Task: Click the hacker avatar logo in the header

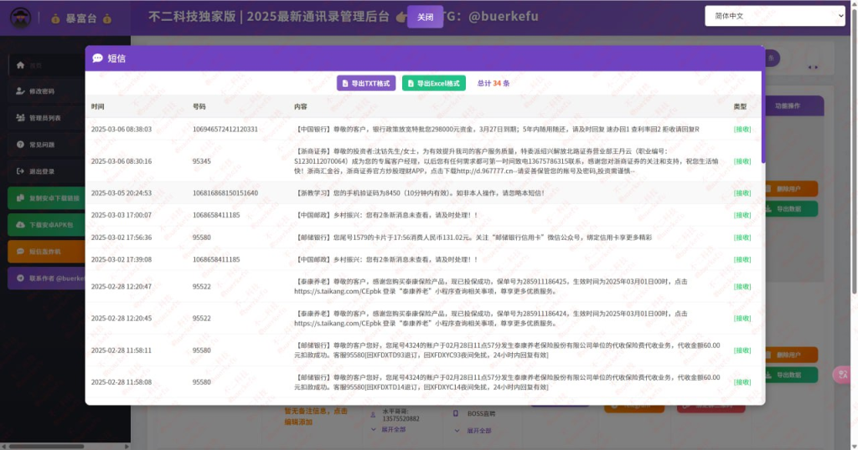Action: tap(20, 18)
